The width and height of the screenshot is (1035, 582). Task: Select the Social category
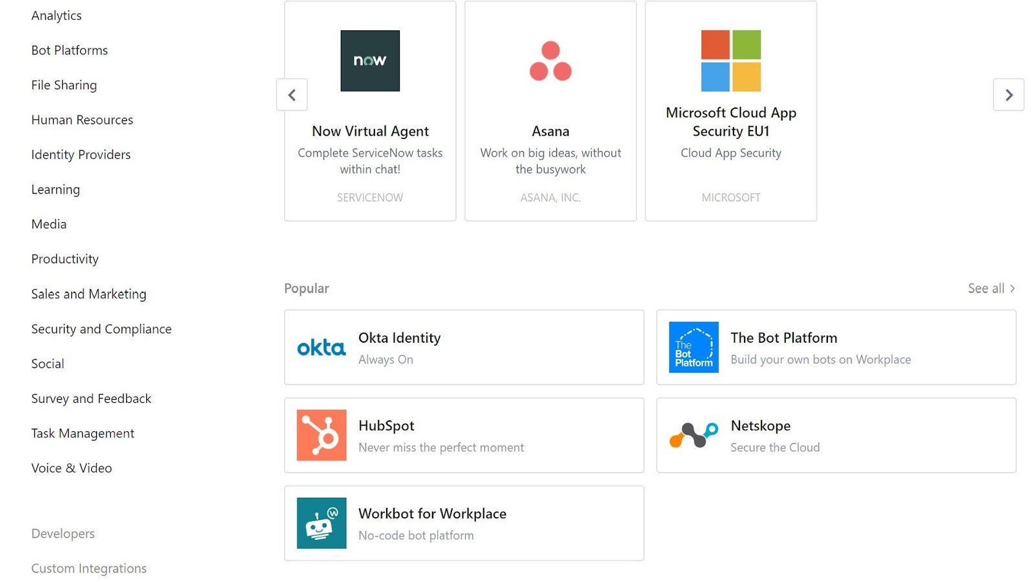coord(48,363)
